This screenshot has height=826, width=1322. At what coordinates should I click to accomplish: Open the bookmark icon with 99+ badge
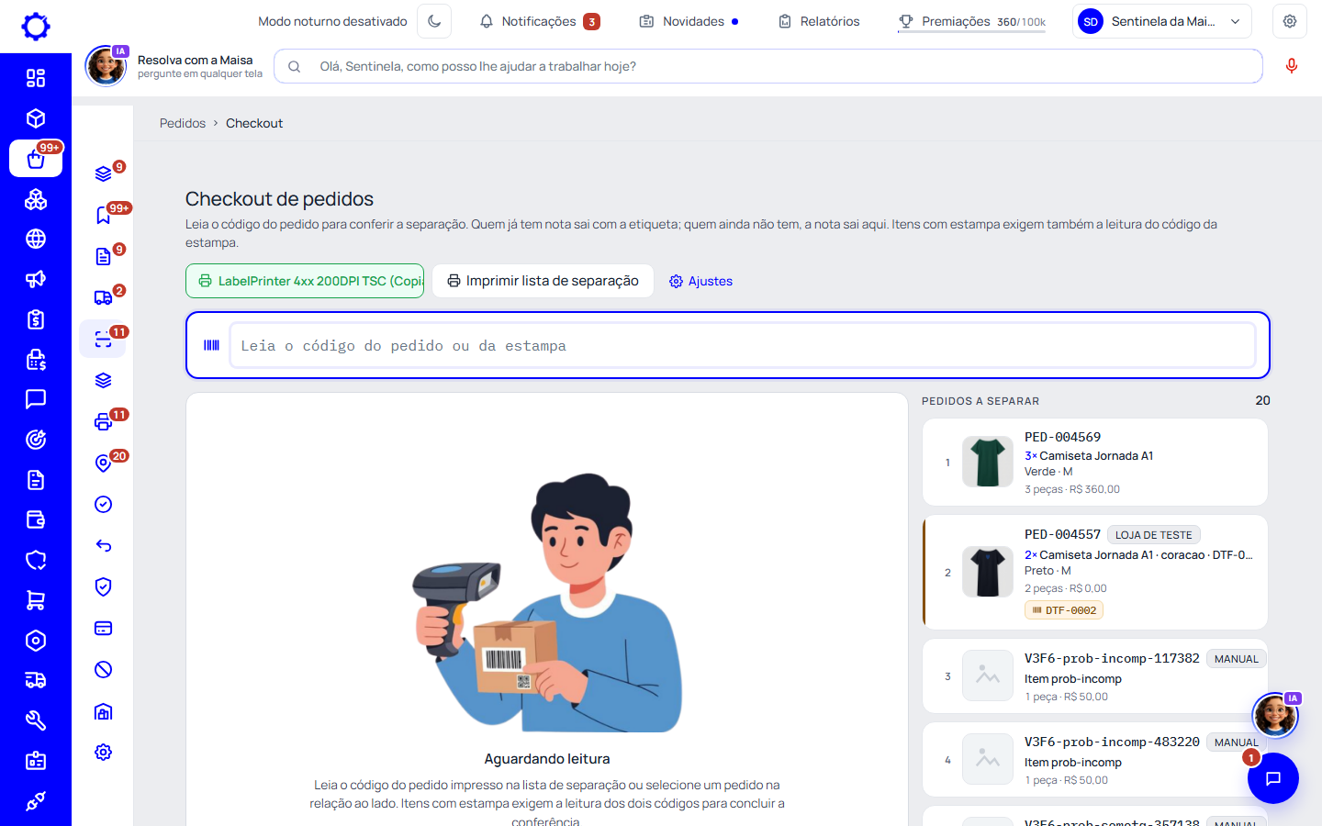click(104, 215)
